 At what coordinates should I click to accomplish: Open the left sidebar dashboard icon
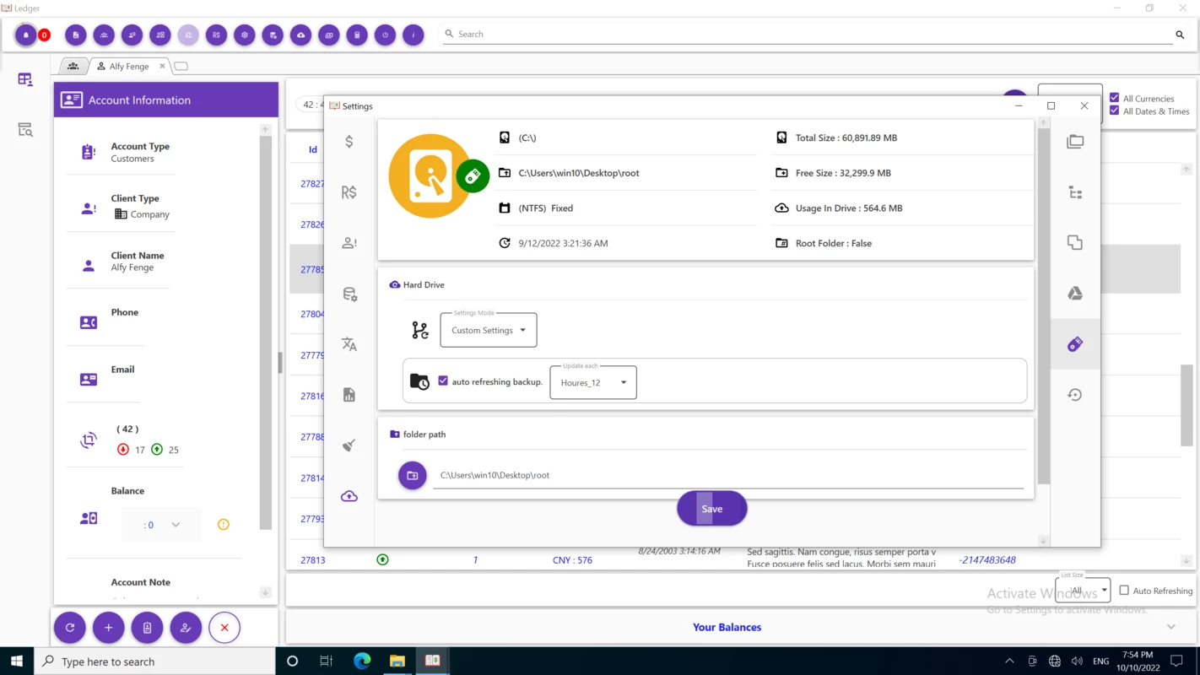[25, 79]
